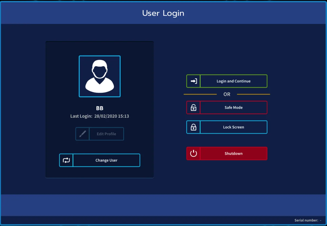Open Edit Profile
Screen dimensions: 327x226
click(x=100, y=134)
